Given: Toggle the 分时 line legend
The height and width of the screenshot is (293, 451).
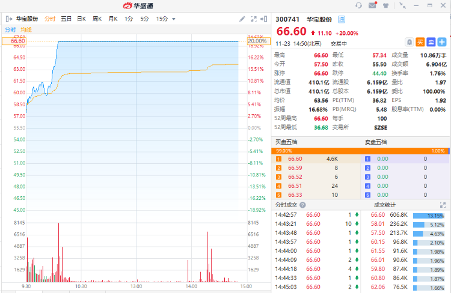Looking at the screenshot, I should (10, 29).
